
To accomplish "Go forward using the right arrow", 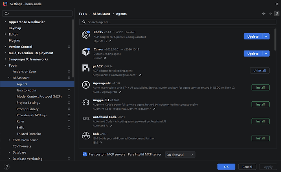I will click(270, 13).
